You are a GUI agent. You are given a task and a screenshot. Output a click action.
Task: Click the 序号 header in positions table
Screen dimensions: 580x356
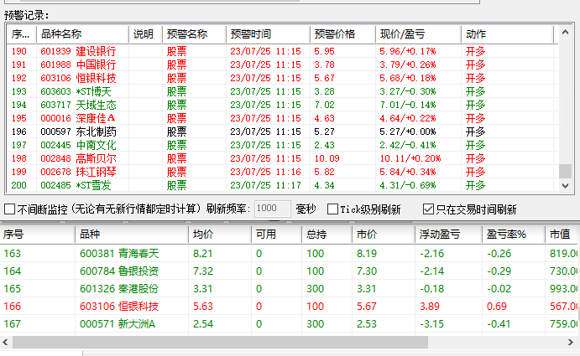[38, 235]
